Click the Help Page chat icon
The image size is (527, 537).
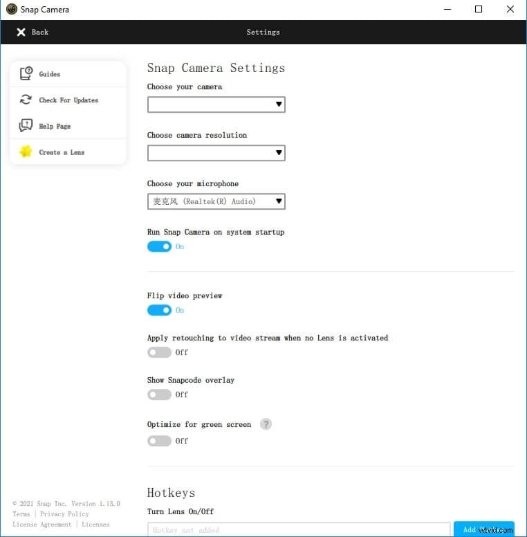point(26,126)
